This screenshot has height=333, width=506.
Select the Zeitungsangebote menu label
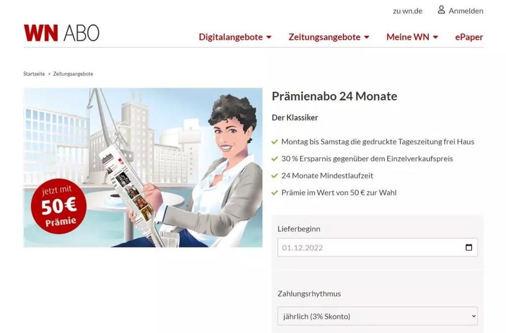tap(324, 37)
